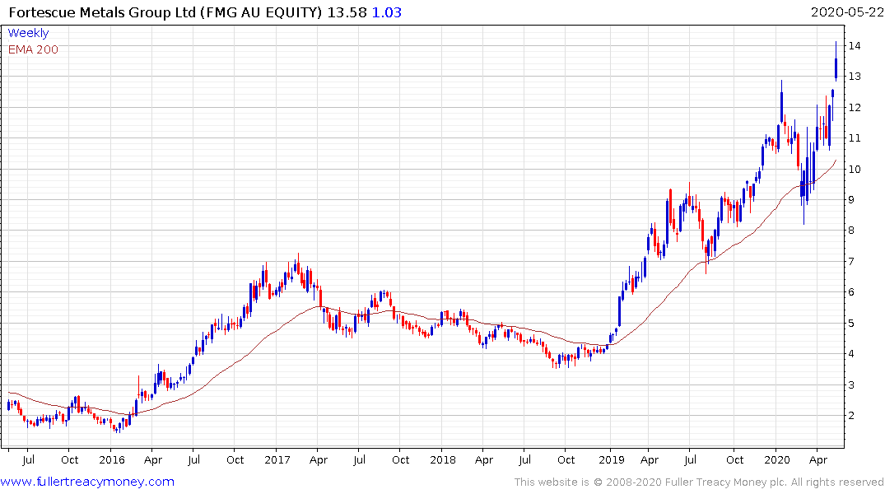
Task: Select the 2016 marker on the time axis
Action: click(112, 459)
